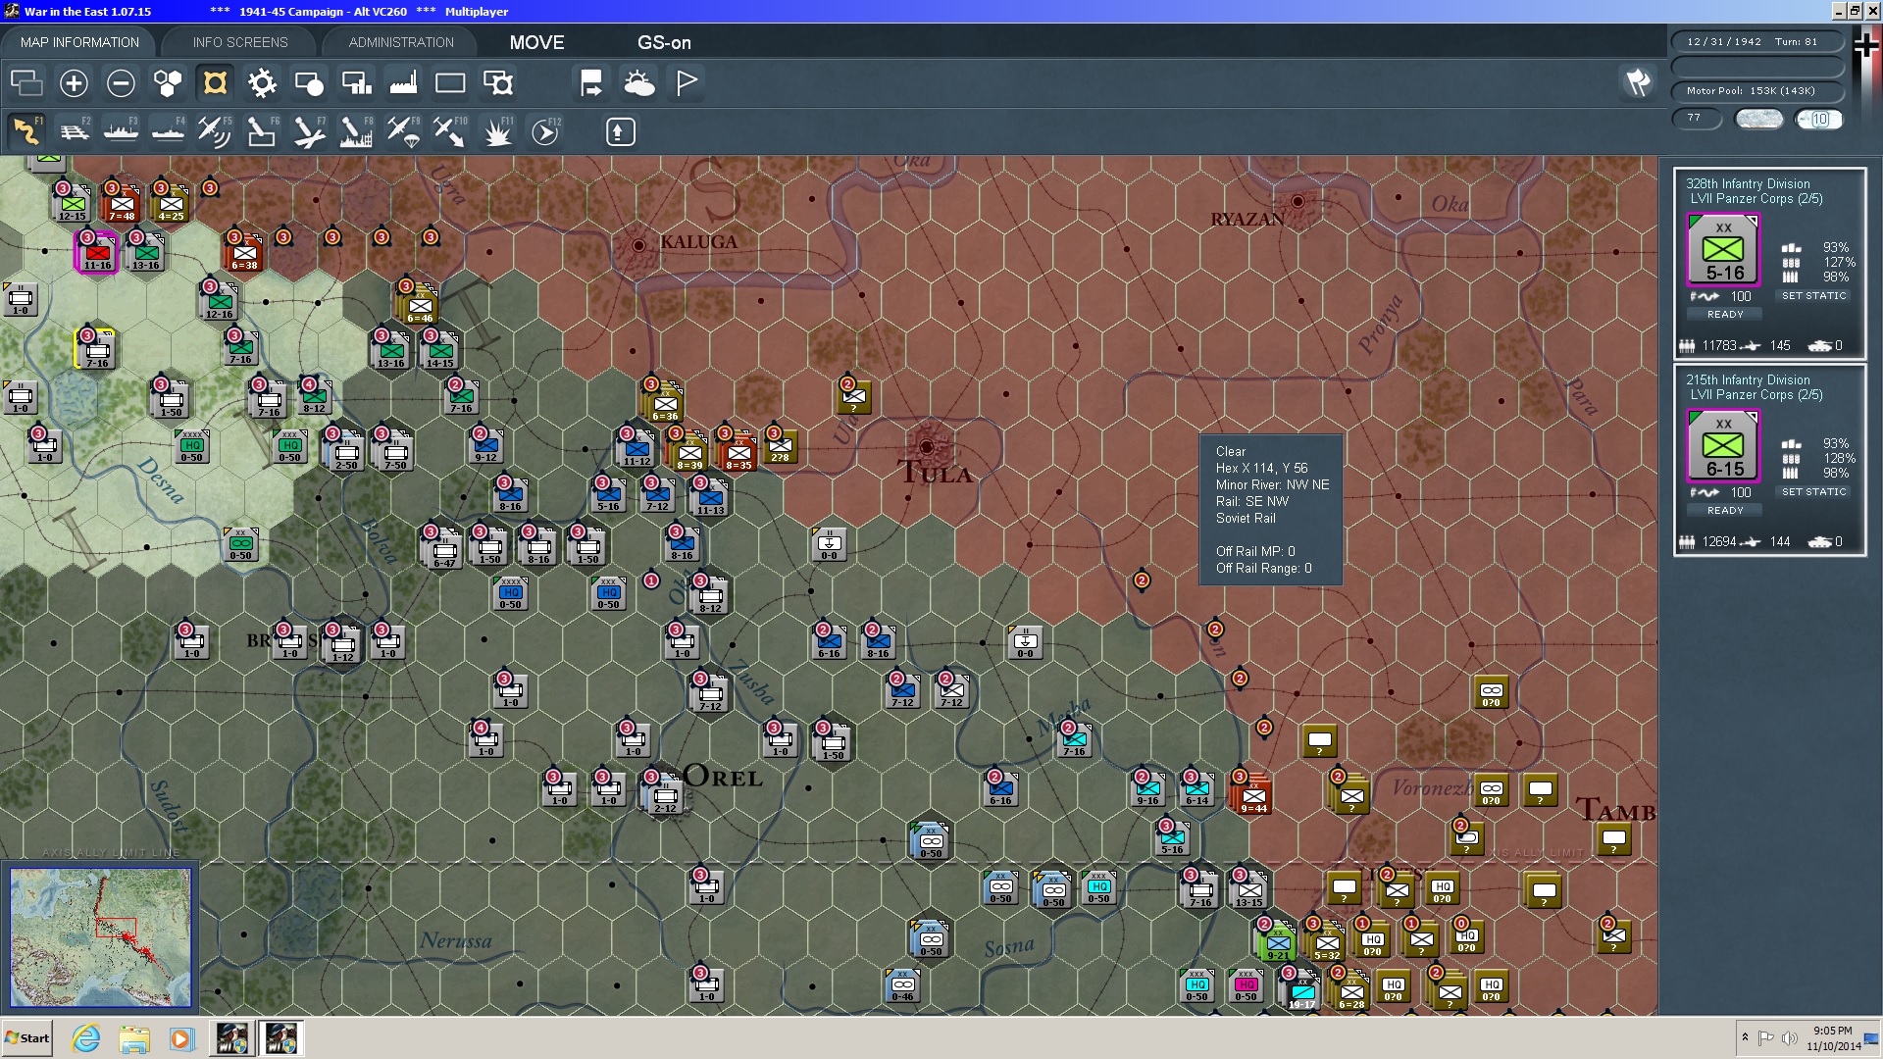Viewport: 1883px width, 1059px height.
Task: Open the file explorer taskbar icon
Action: (134, 1038)
